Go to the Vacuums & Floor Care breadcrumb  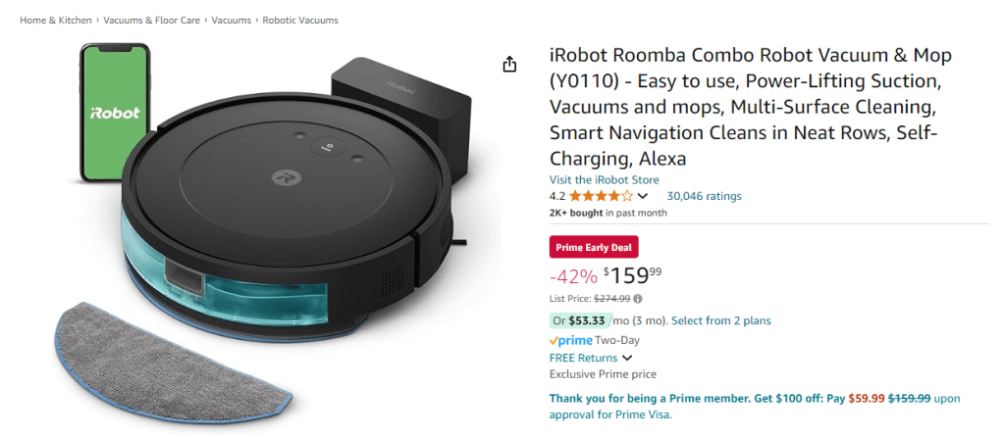tap(153, 20)
